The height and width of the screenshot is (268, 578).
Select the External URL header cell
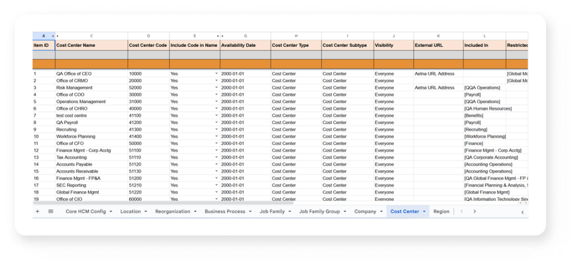tap(438, 45)
